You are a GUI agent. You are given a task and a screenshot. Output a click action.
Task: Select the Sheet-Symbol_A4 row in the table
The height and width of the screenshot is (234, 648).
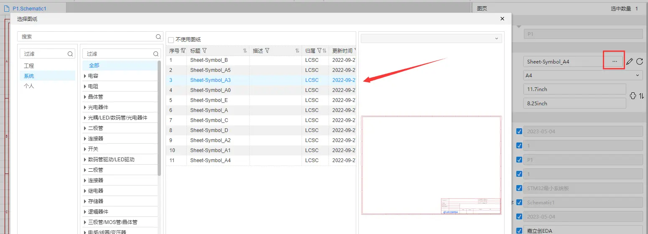[x=210, y=160]
